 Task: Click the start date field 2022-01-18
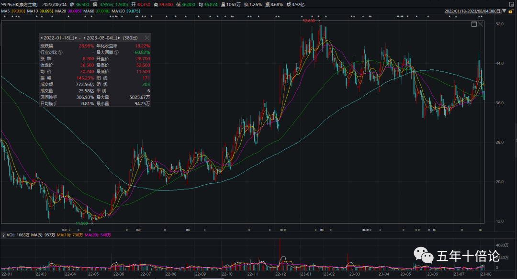click(56, 38)
